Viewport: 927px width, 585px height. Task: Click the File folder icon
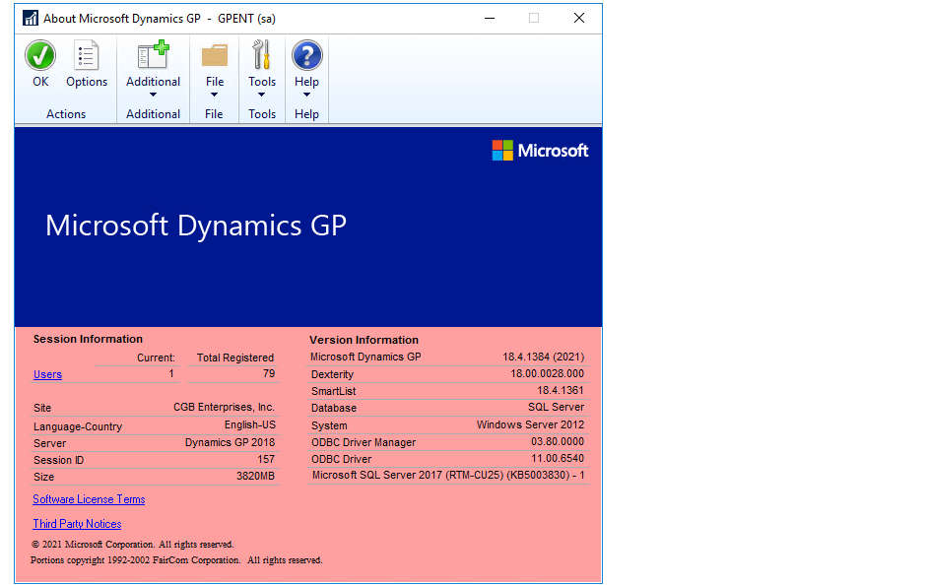[x=214, y=56]
